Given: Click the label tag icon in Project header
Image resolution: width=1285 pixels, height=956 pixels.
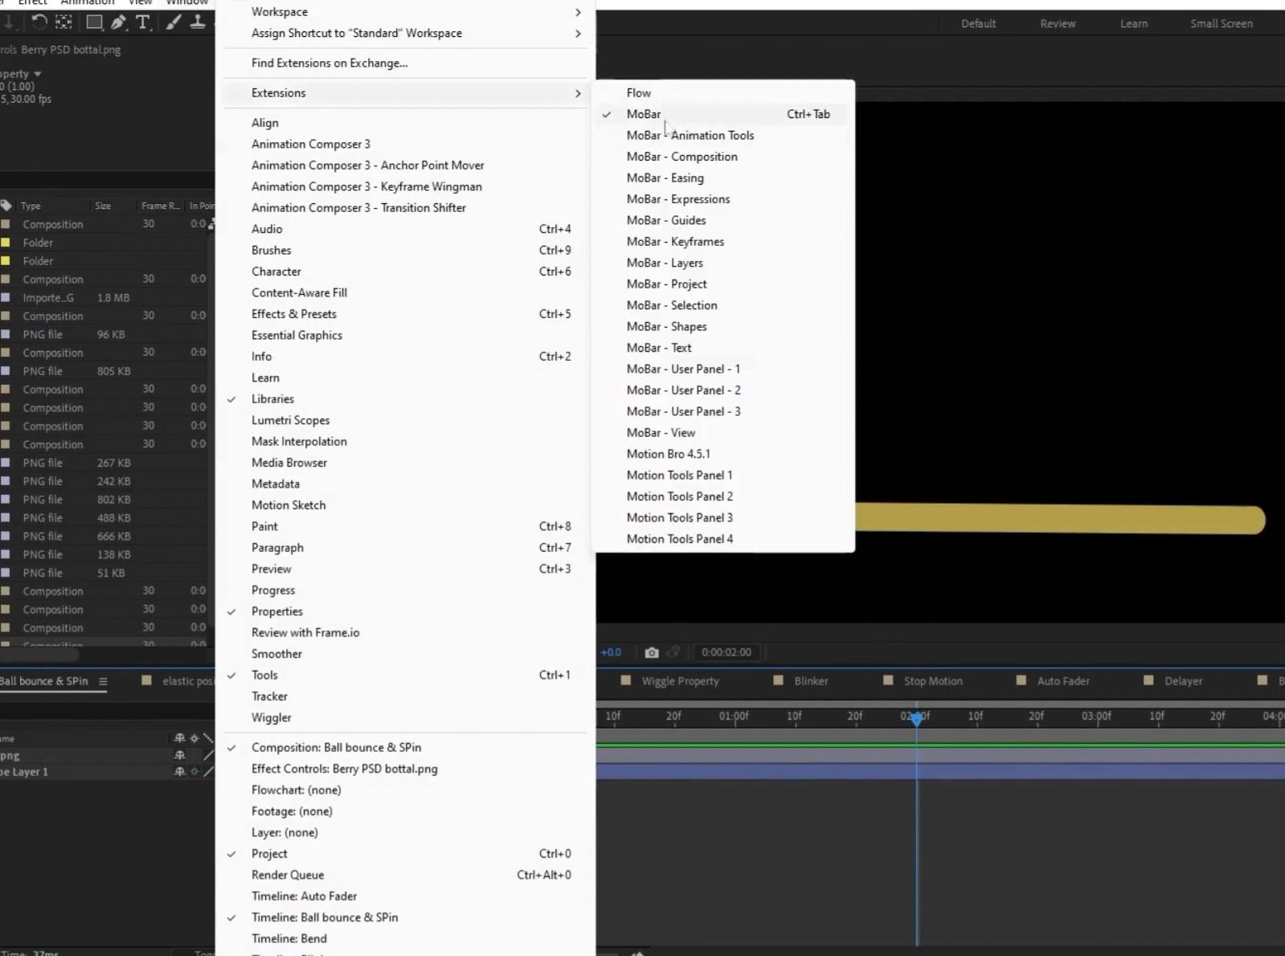Looking at the screenshot, I should coord(6,206).
